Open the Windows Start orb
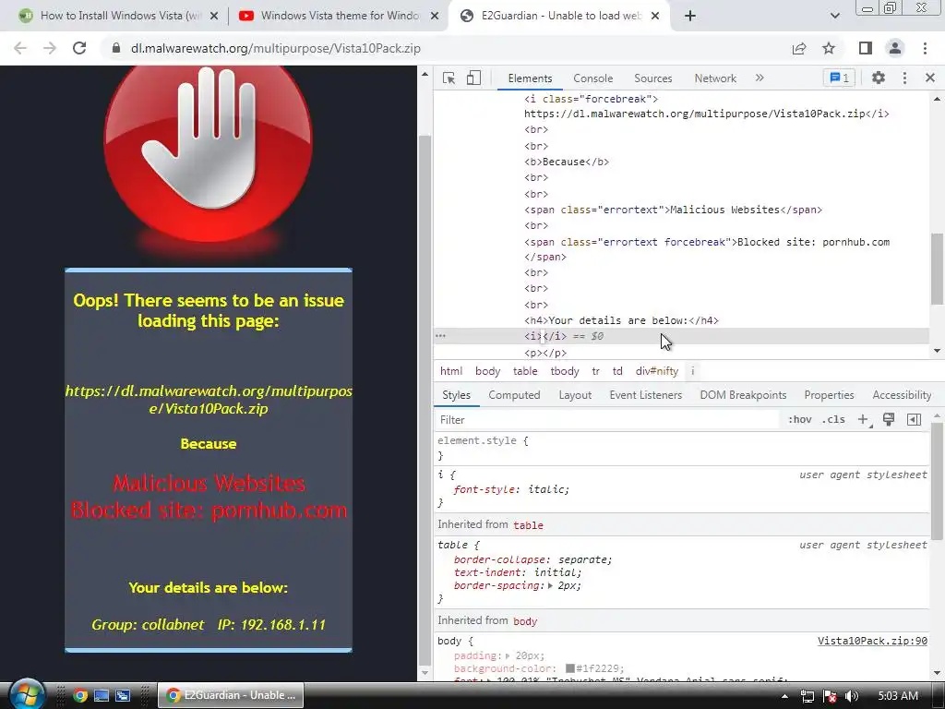Screen dimensions: 945x709 [x=27, y=694]
